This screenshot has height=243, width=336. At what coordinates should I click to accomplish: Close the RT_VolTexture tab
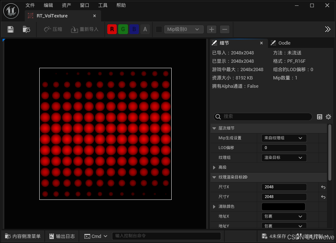click(x=95, y=16)
